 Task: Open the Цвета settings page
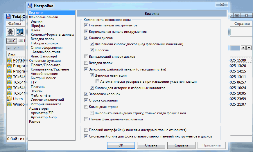coord(35,30)
